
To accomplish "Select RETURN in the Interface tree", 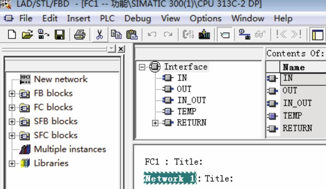I will pos(191,122).
